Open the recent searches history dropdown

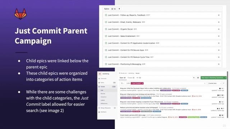(123, 83)
